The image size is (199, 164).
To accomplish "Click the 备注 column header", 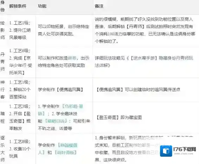I will (x=99, y=6).
